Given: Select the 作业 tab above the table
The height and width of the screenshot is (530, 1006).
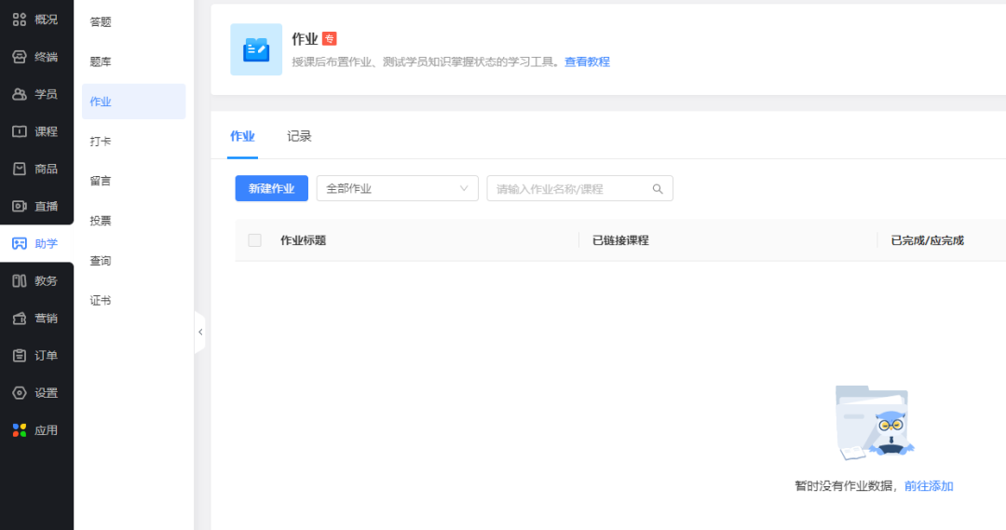Looking at the screenshot, I should tap(242, 136).
